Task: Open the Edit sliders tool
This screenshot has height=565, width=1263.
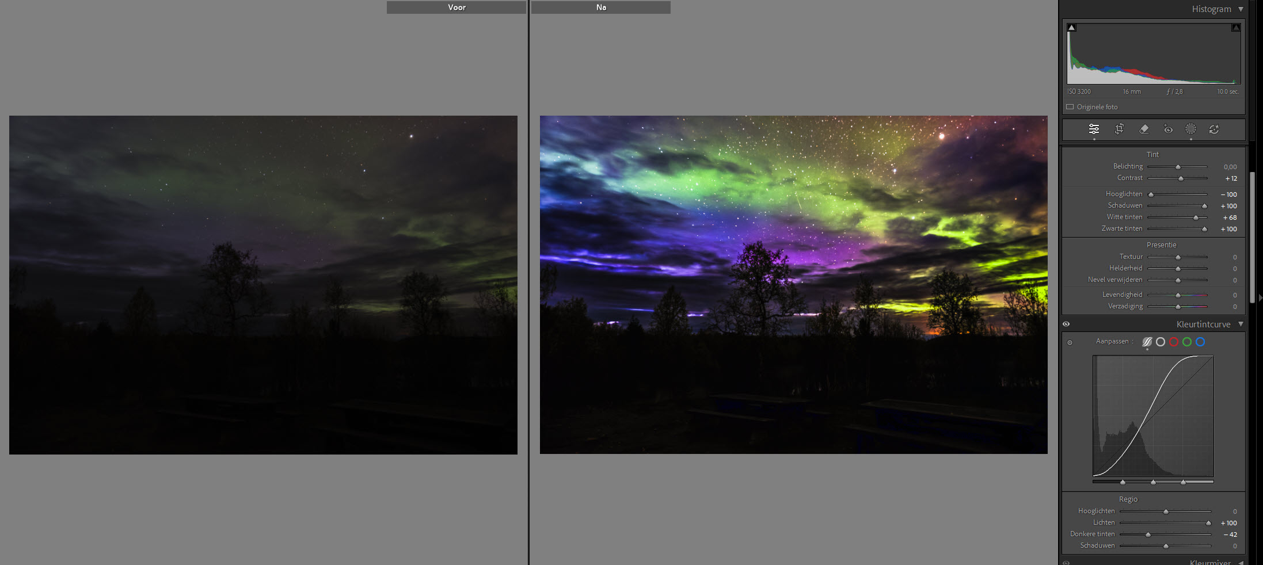Action: tap(1094, 129)
